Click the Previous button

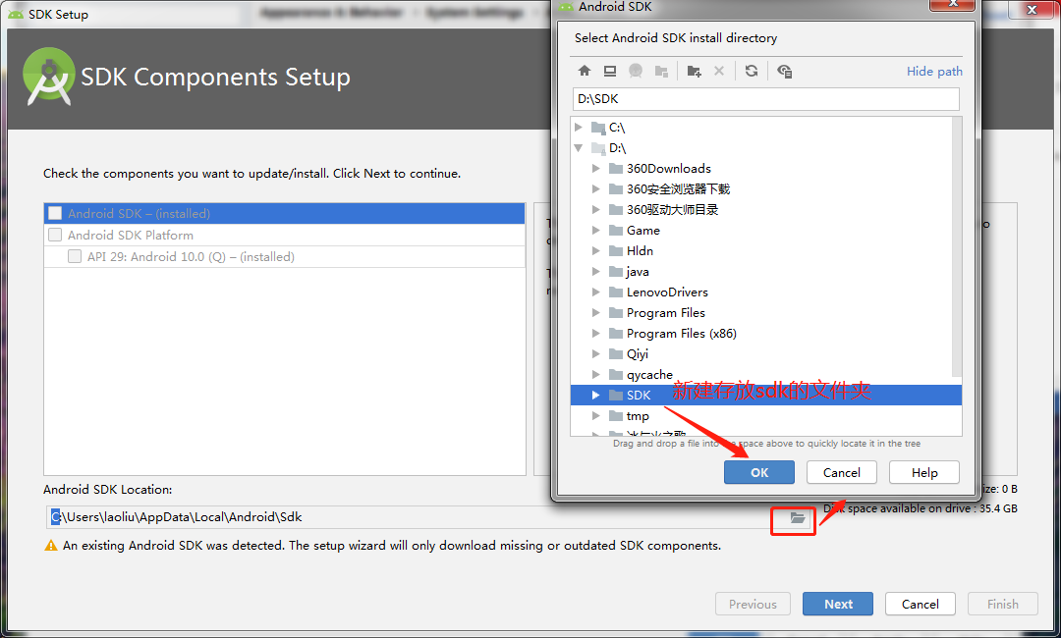tap(753, 605)
